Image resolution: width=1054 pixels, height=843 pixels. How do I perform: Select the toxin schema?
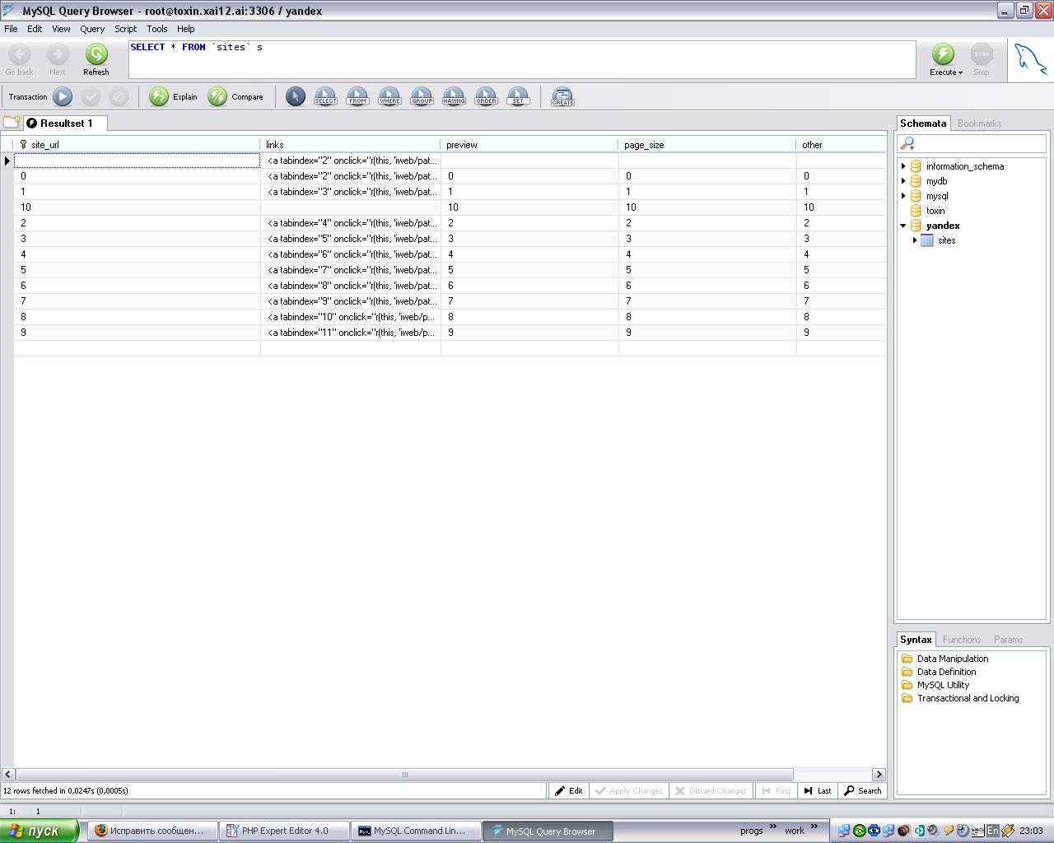tap(935, 211)
